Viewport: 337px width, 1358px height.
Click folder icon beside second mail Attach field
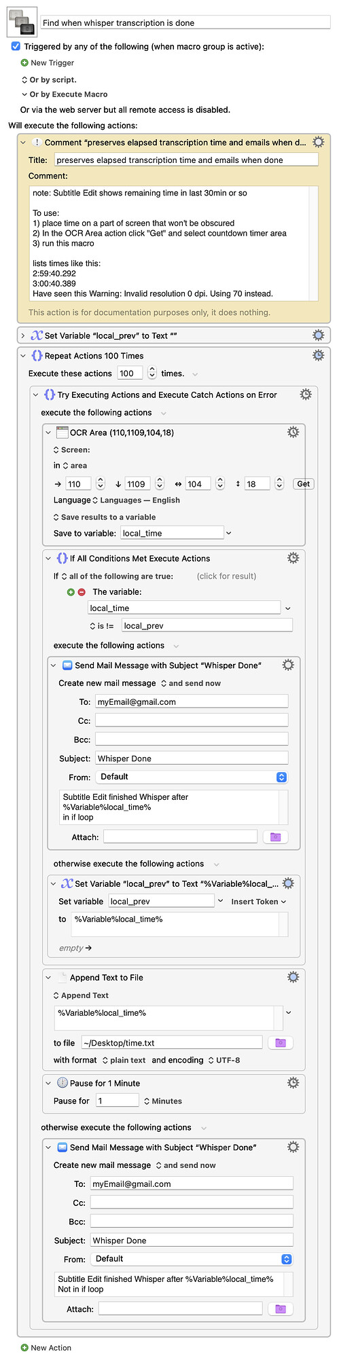pyautogui.click(x=281, y=1308)
